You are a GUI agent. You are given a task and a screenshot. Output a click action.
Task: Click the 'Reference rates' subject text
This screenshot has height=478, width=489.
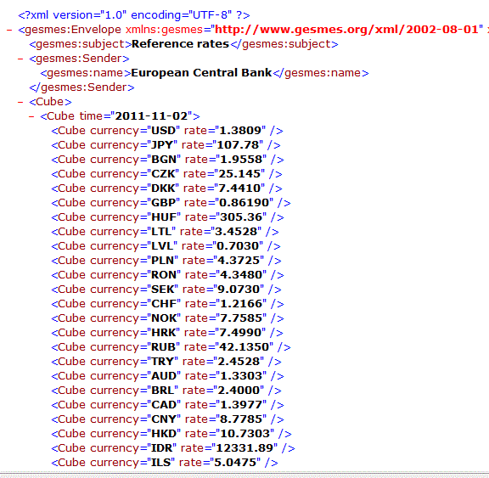[x=180, y=44]
